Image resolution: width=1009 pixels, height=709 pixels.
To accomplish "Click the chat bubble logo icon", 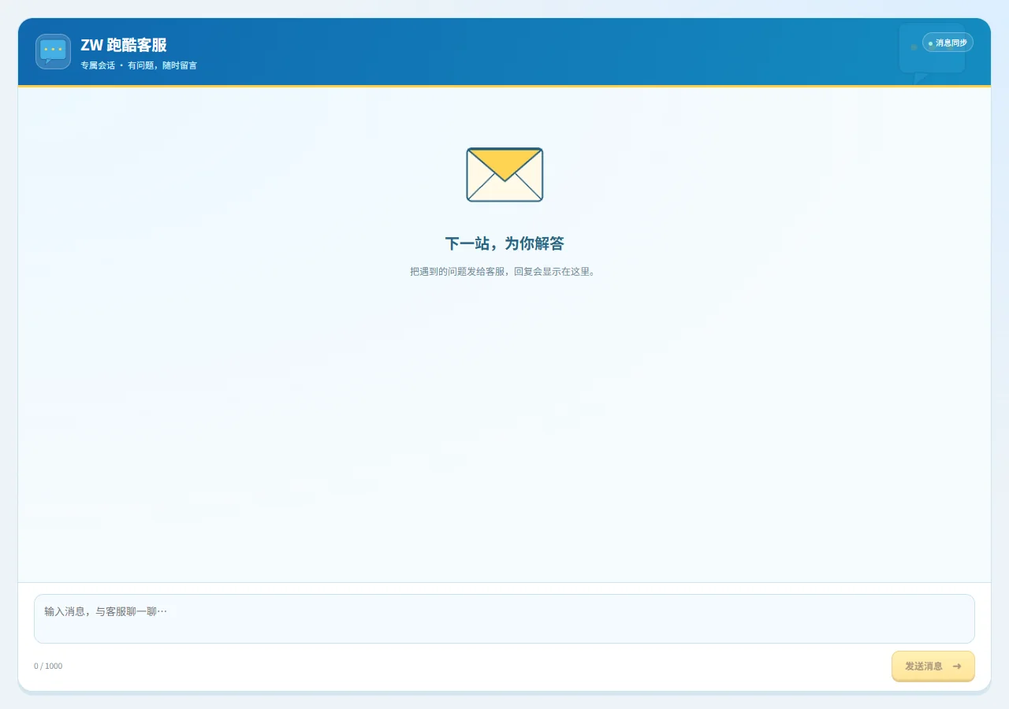I will click(53, 51).
